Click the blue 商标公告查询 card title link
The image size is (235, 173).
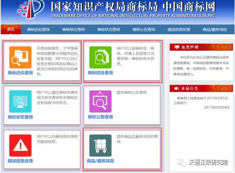point(101,117)
